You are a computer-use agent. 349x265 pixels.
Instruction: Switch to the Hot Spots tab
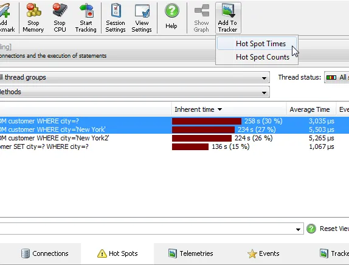(117, 253)
